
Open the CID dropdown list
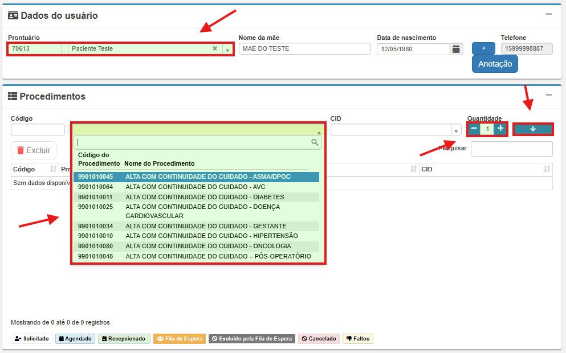click(x=455, y=130)
